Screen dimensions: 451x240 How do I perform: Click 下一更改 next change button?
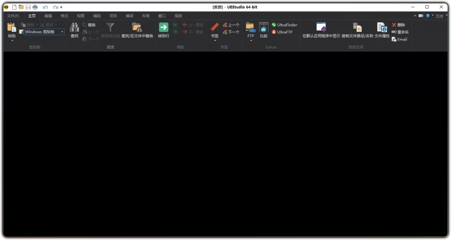(x=193, y=32)
